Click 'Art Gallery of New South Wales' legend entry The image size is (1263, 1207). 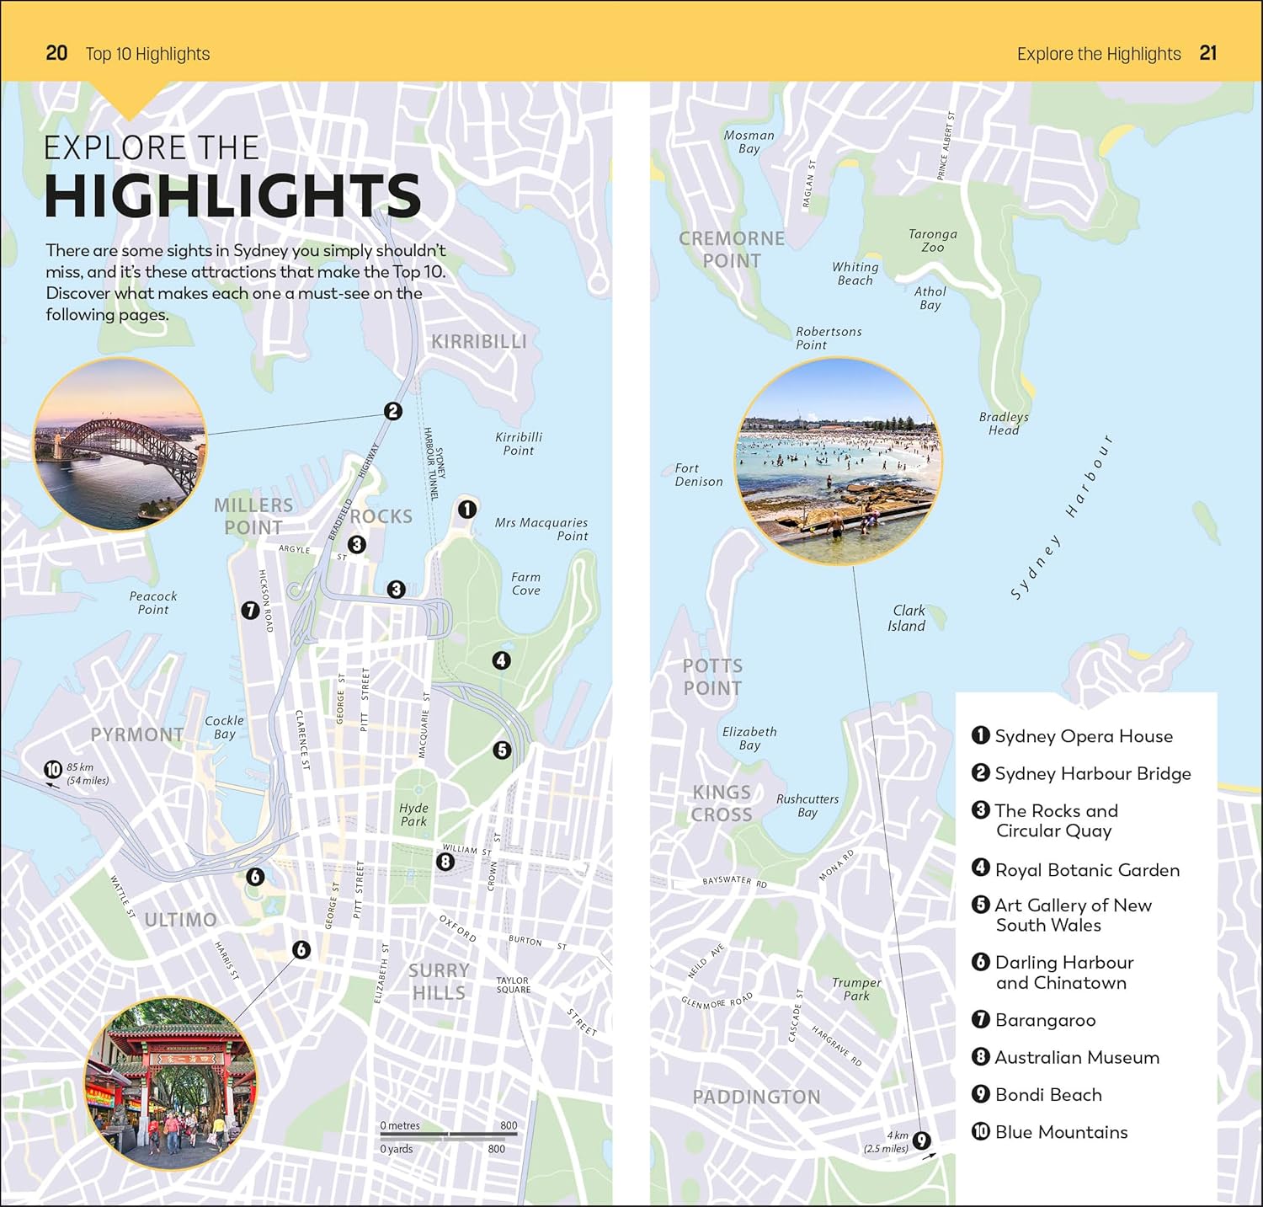click(x=1072, y=915)
